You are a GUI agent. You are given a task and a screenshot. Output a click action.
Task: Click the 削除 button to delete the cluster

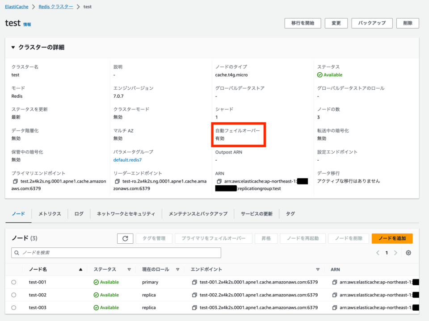tap(407, 23)
